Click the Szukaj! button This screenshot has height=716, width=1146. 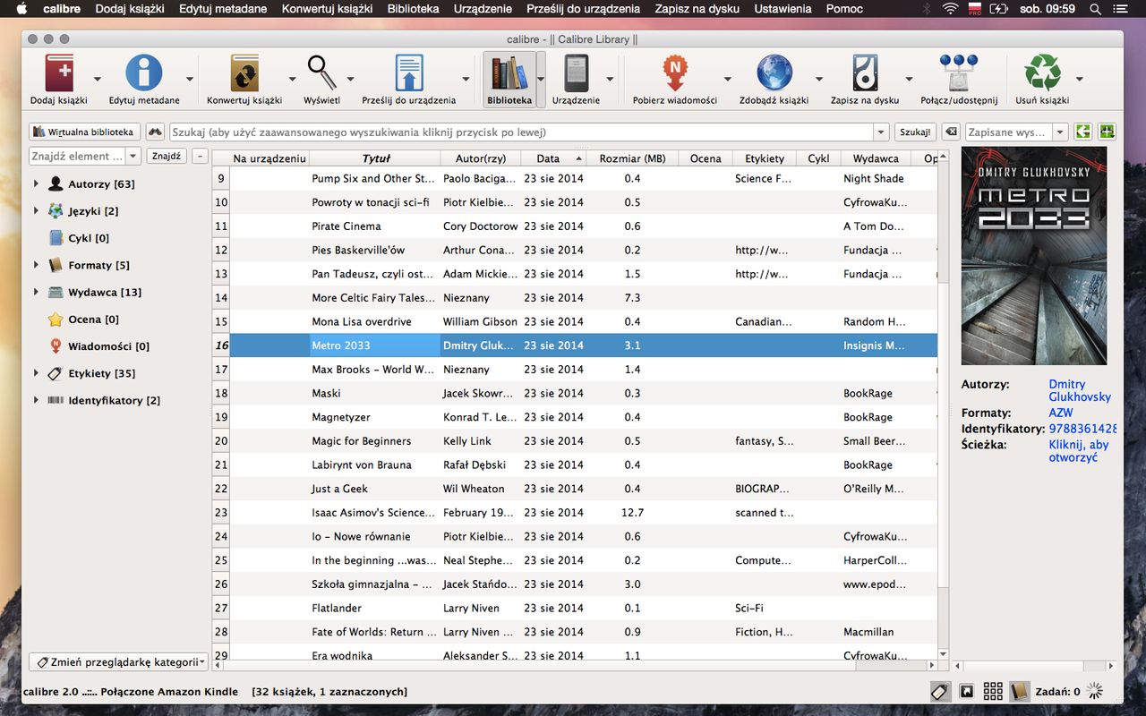pos(915,132)
